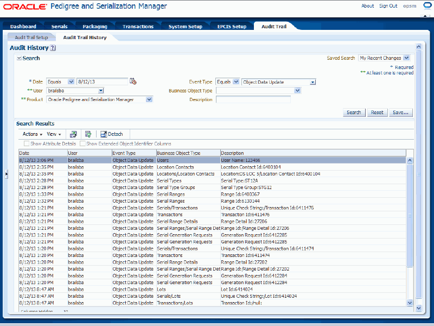The width and height of the screenshot is (434, 326).
Task: Open the Business Object Type dropdown
Action: click(297, 90)
